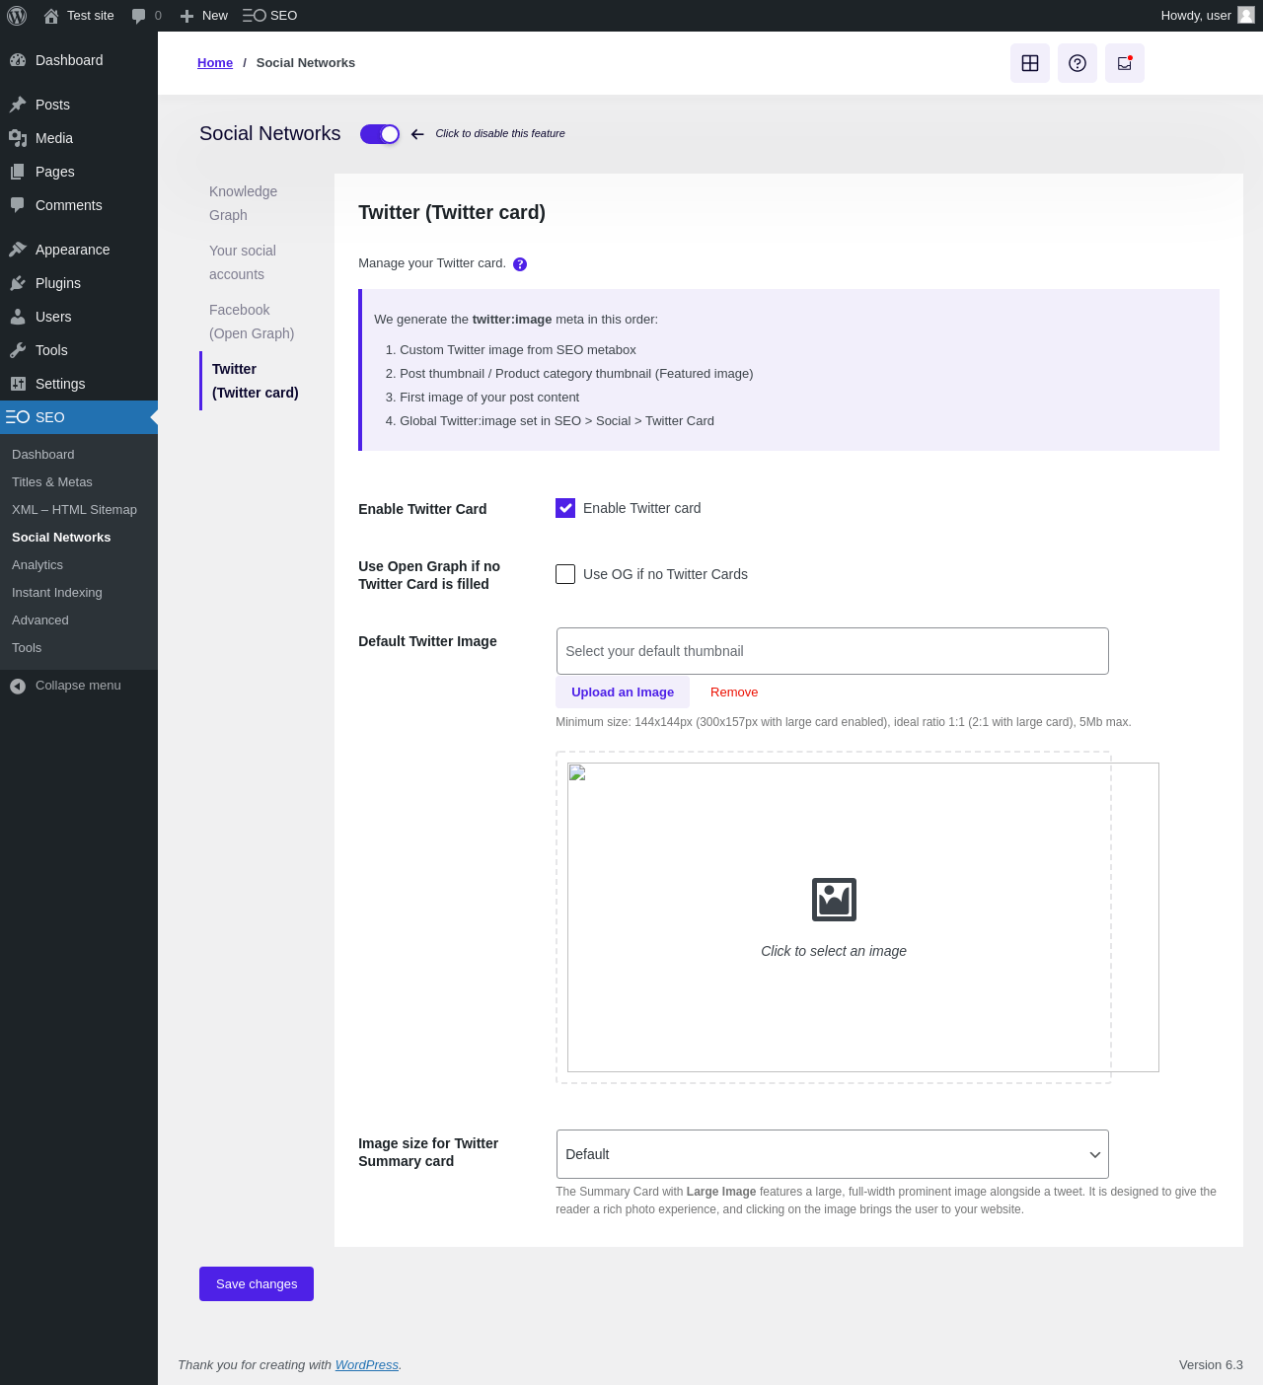This screenshot has width=1263, height=1385.
Task: Uncheck Enable Twitter card checkbox
Action: (x=565, y=508)
